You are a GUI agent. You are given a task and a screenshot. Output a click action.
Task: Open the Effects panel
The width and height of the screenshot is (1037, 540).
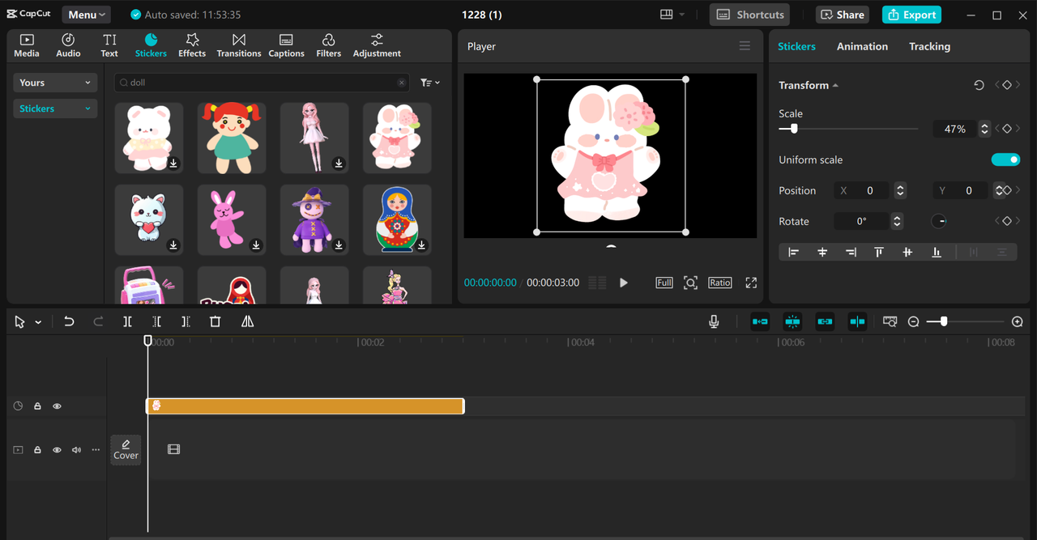pyautogui.click(x=192, y=45)
